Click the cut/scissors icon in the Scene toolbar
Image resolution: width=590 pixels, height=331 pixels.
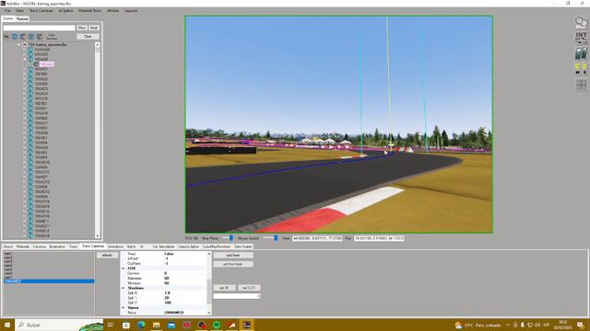(x=6, y=37)
